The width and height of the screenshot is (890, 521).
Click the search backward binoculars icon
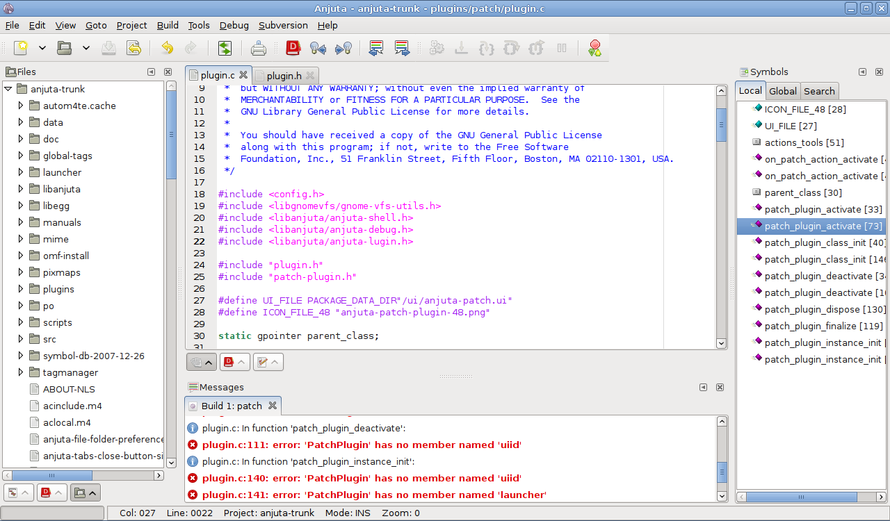point(318,47)
